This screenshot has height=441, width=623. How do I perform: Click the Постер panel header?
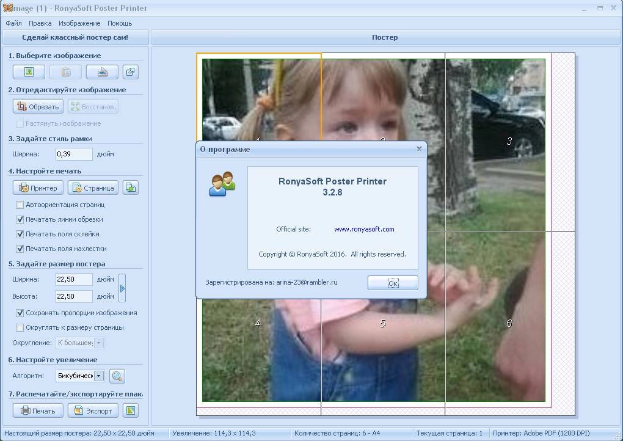point(385,37)
